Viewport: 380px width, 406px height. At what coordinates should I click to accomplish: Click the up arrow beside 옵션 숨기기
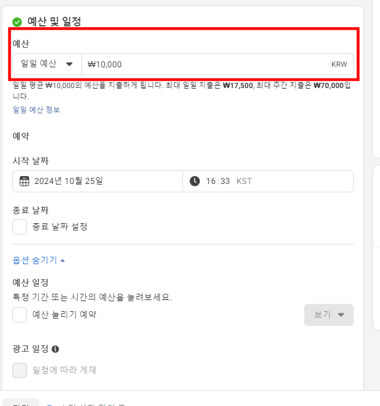tap(62, 261)
